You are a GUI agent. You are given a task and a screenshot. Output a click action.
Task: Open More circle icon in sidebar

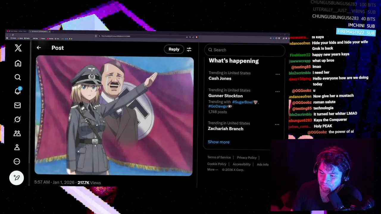pos(17,161)
